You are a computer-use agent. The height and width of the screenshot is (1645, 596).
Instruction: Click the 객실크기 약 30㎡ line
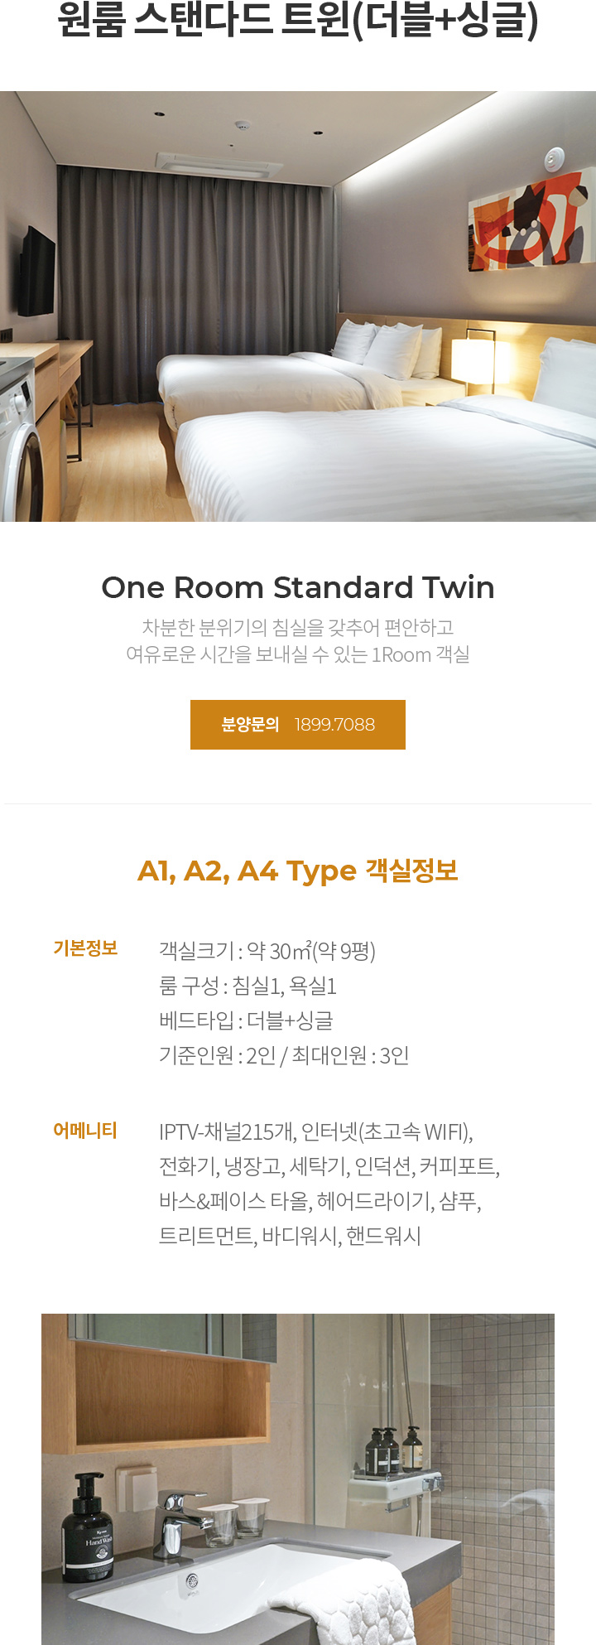point(267,951)
